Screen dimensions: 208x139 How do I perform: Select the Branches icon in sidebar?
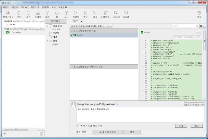click(x=50, y=33)
